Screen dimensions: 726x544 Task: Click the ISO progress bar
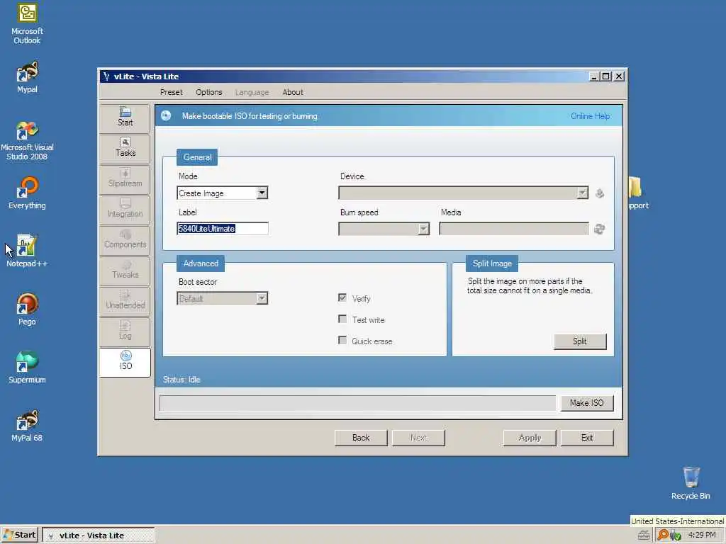tap(357, 403)
